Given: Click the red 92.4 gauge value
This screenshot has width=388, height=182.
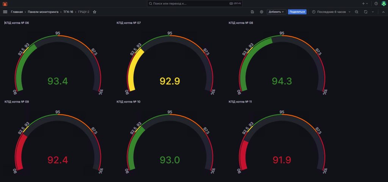Looking at the screenshot, I should (x=58, y=160).
